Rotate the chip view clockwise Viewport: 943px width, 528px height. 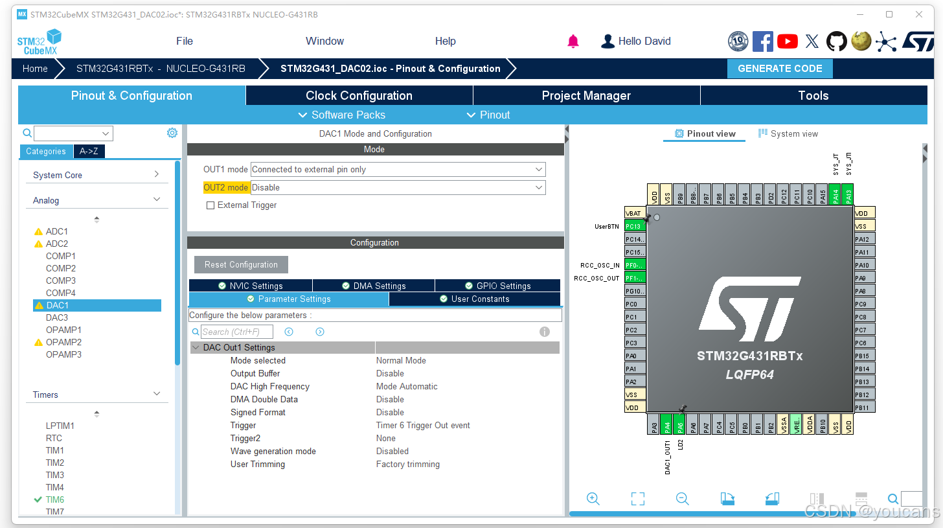coord(727,499)
